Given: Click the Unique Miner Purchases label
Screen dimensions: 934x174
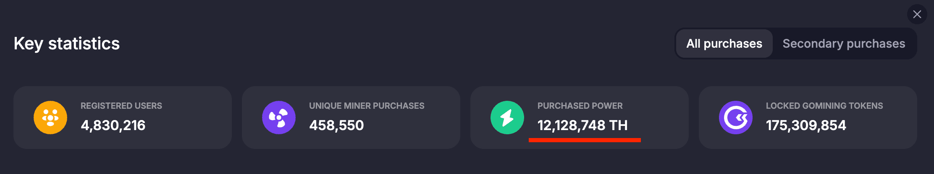Looking at the screenshot, I should [367, 106].
